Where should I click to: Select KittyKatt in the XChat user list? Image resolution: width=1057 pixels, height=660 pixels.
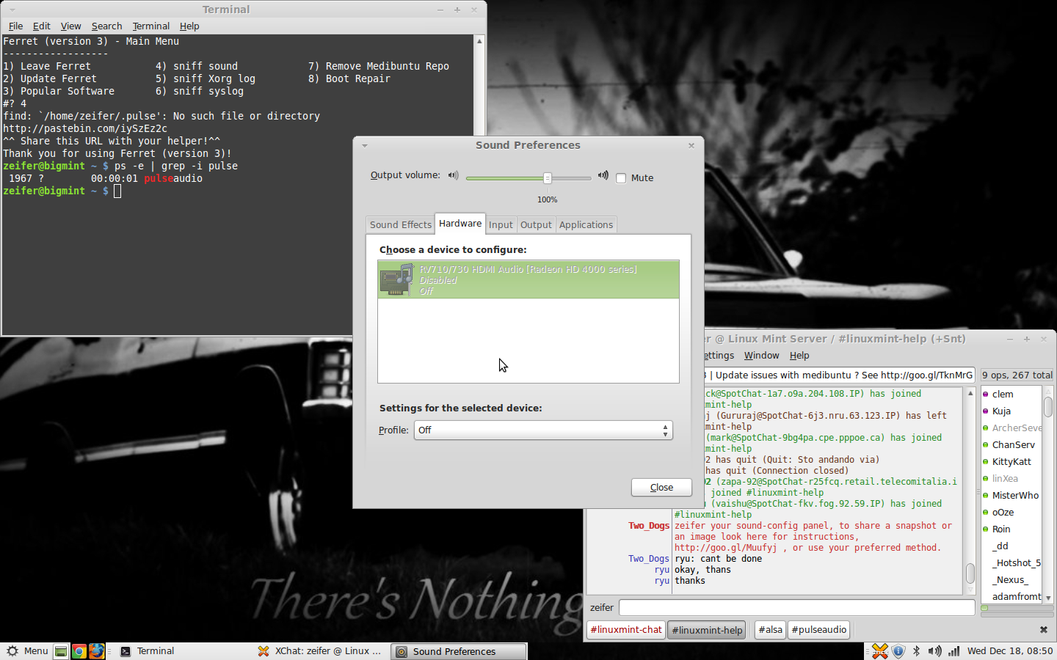(x=1011, y=461)
